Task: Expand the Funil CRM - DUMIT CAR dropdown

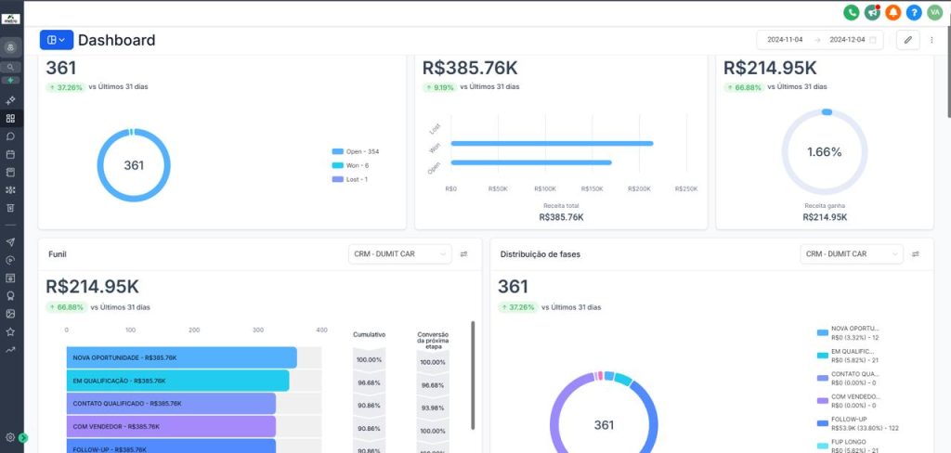Action: click(x=400, y=254)
